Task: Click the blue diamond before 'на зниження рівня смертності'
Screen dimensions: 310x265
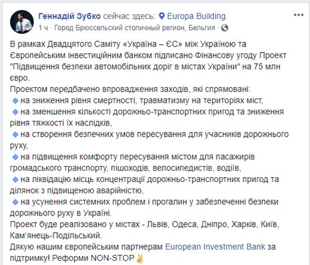Action: 15,101
